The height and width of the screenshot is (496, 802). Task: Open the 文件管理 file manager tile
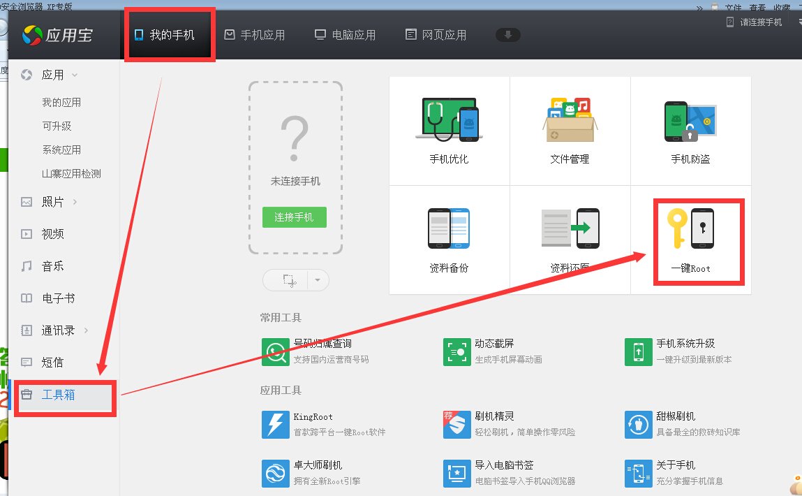click(570, 130)
